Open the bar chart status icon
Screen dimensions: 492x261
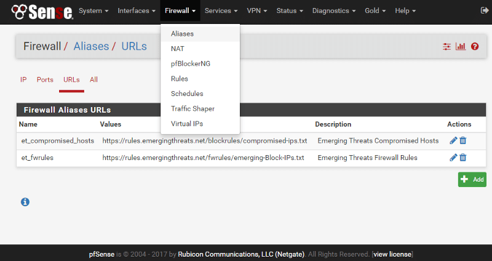(x=461, y=47)
